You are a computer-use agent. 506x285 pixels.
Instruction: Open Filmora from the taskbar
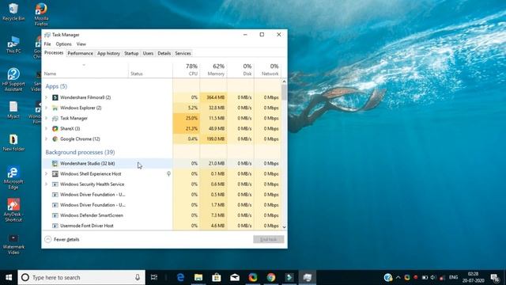pos(289,277)
